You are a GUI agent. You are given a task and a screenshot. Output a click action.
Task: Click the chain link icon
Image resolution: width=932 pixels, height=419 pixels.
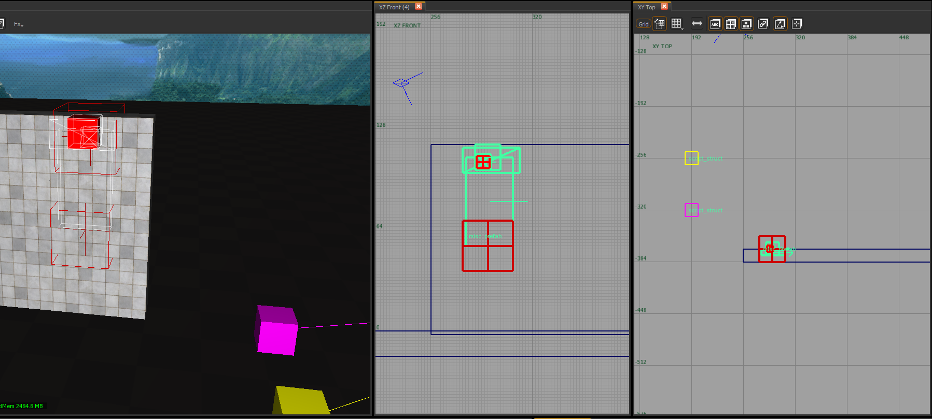pos(763,24)
